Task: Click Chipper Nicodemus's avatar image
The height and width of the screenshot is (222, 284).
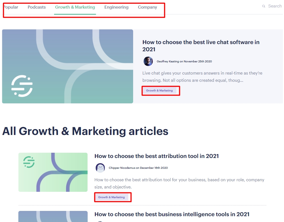Action: (x=100, y=168)
